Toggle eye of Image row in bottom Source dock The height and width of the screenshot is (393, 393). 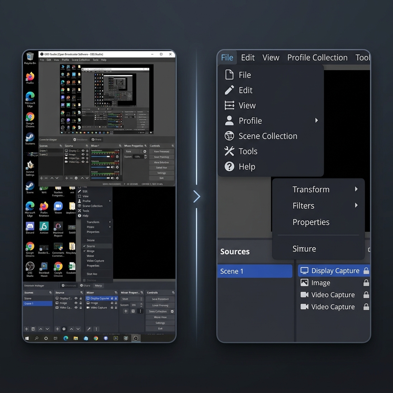click(76, 303)
